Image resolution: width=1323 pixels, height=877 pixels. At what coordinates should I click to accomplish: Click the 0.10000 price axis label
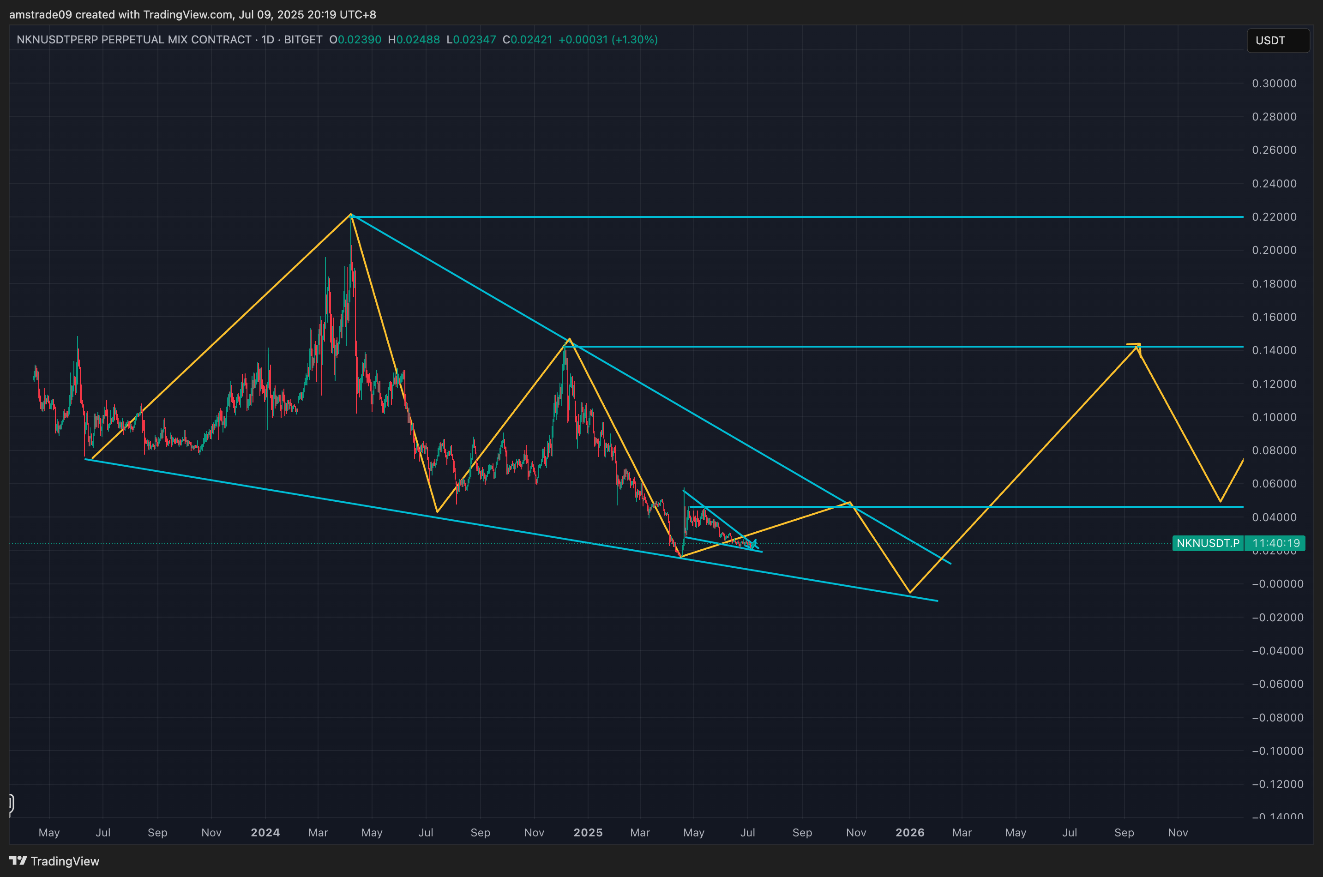tap(1274, 417)
